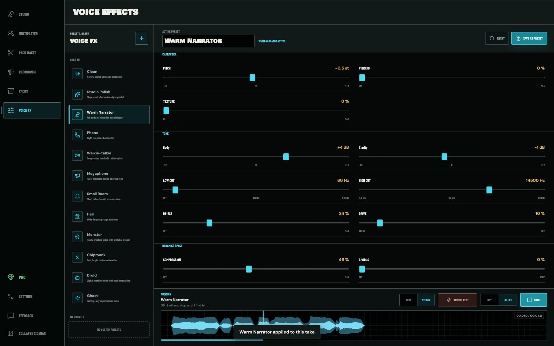The image size is (554, 346).
Task: Select the Hall preset icon
Action: click(x=77, y=217)
